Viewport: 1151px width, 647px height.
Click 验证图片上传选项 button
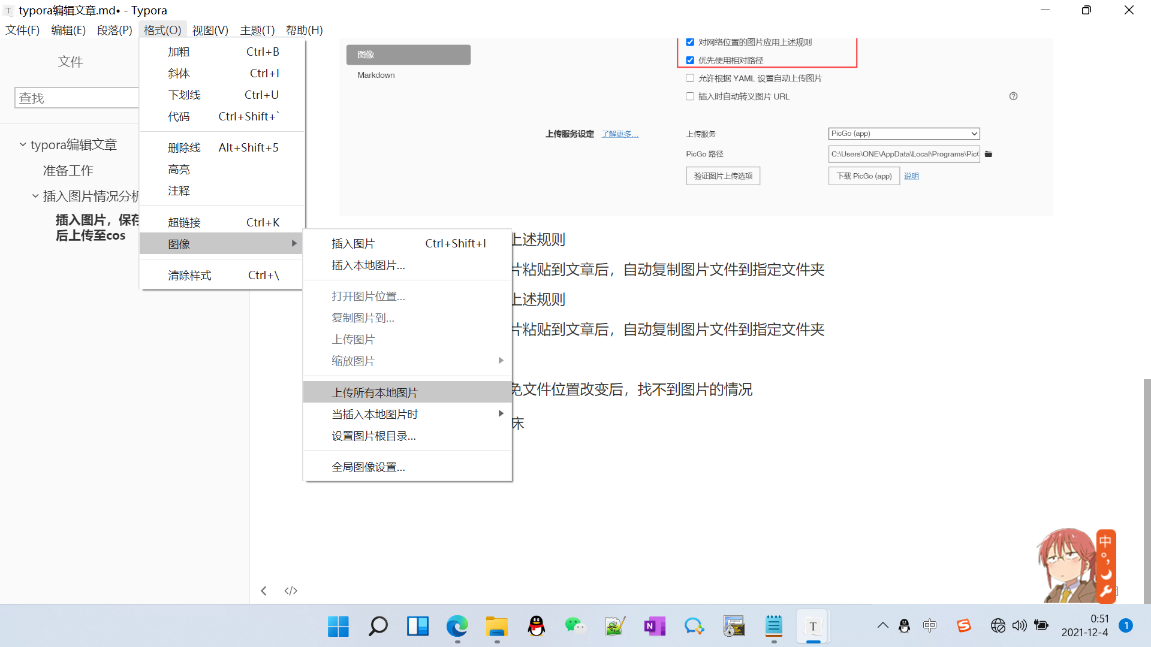click(723, 176)
